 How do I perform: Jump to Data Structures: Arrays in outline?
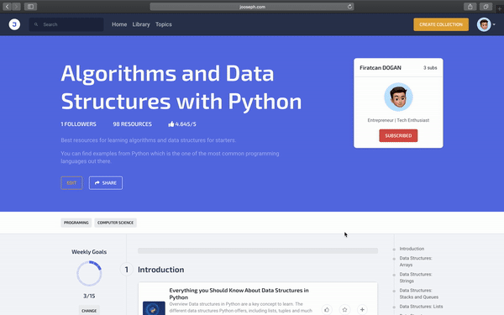point(416,261)
